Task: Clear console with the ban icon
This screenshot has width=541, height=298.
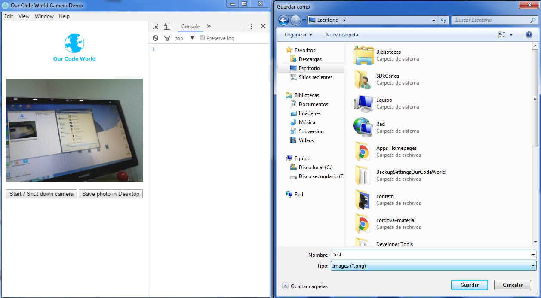Action: pos(156,38)
